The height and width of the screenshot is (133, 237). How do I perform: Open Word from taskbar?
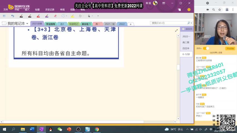coord(32,129)
